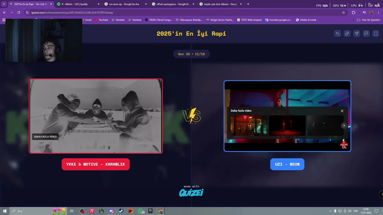
Task: Switch to '9 - Albüm - UZI | Spotify' tab
Action: point(77,4)
